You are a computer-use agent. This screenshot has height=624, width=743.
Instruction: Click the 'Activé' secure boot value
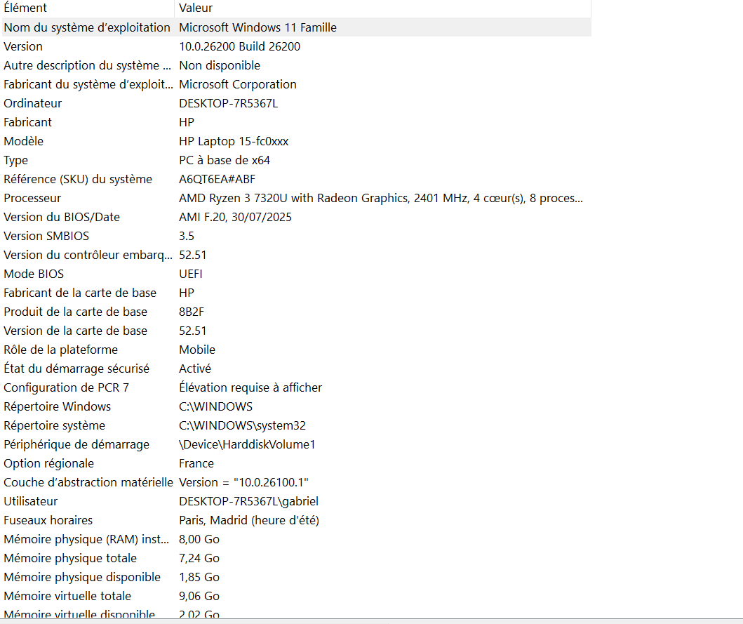tap(195, 369)
